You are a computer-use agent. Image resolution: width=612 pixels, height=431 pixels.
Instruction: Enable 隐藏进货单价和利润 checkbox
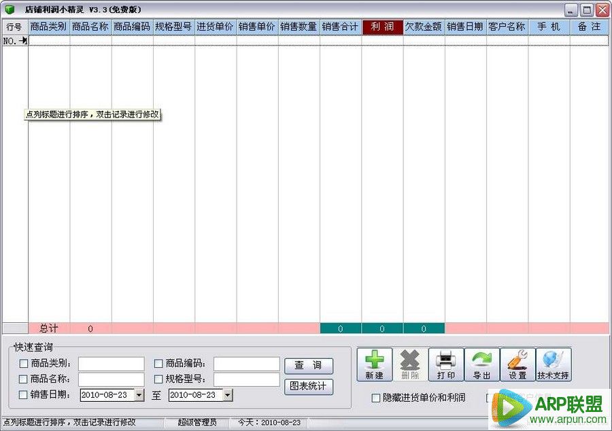(375, 398)
